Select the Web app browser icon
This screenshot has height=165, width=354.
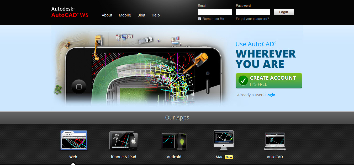pos(74,140)
